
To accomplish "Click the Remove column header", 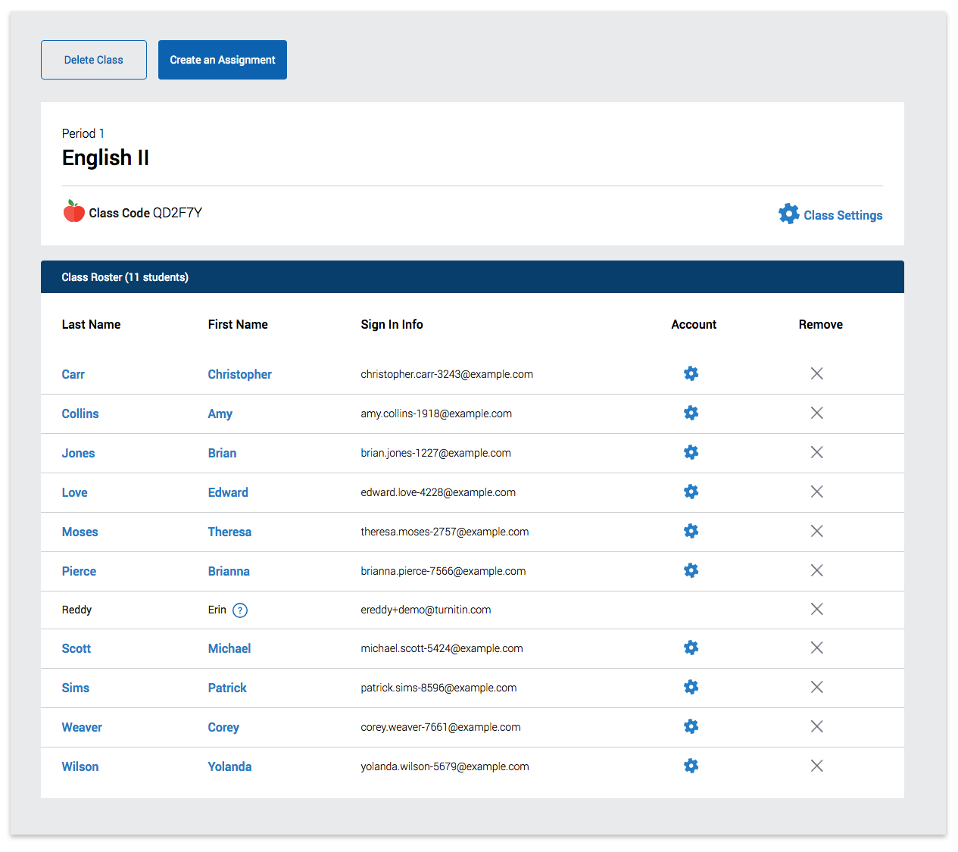I will point(821,324).
